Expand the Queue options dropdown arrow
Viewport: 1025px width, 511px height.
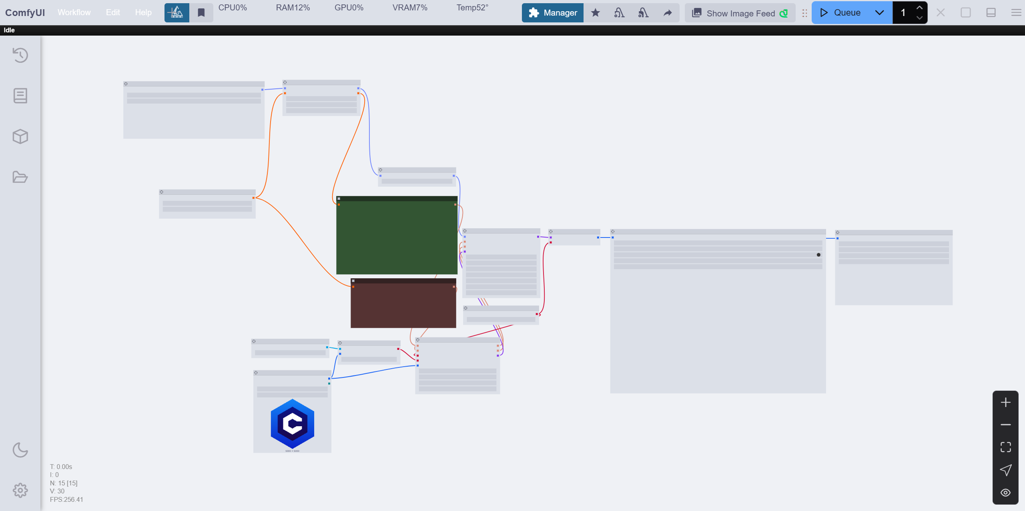coord(879,13)
